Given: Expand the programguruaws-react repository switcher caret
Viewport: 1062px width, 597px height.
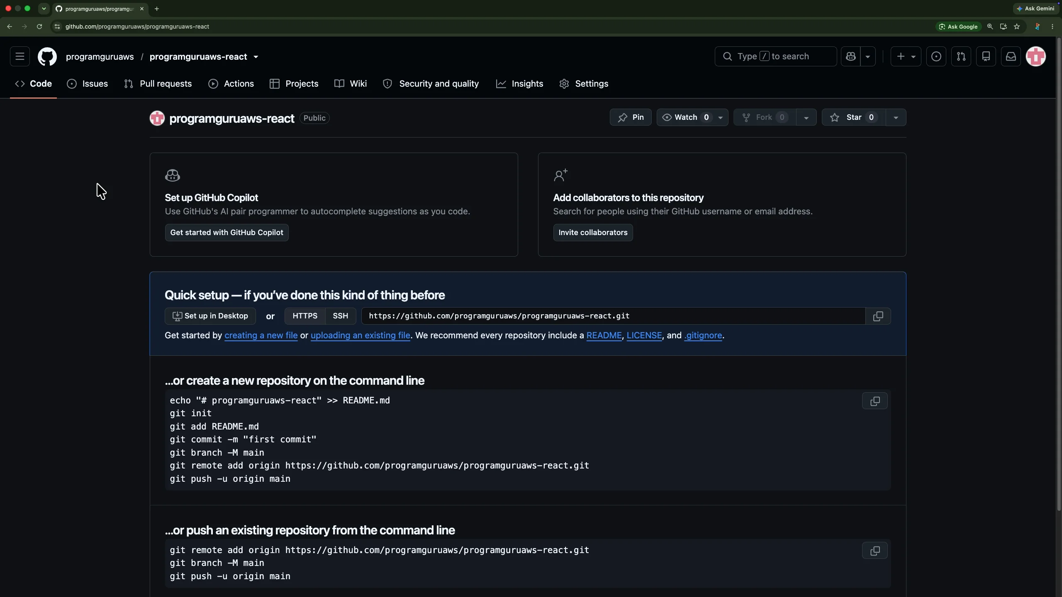Looking at the screenshot, I should [x=256, y=57].
